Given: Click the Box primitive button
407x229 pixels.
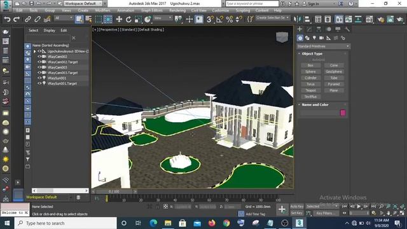Looking at the screenshot, I should pos(310,66).
